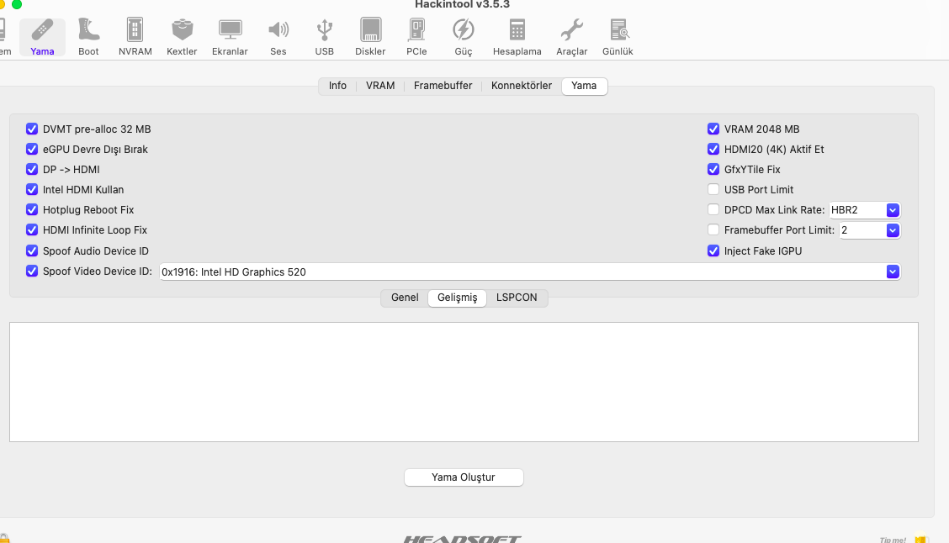
Task: Switch to the Konnektörler tab
Action: pos(522,86)
